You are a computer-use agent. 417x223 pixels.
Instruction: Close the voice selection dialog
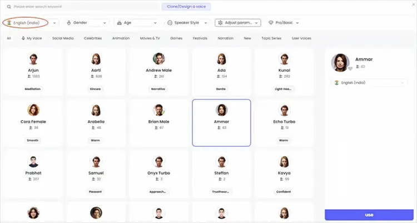coord(414,4)
